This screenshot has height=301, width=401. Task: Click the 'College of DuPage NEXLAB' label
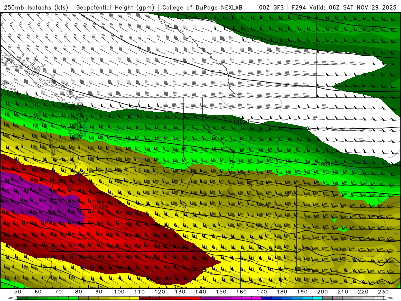(x=203, y=7)
